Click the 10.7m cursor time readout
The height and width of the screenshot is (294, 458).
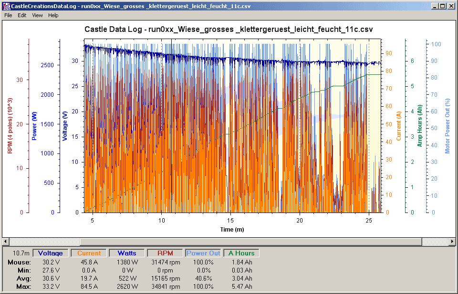coord(21,253)
